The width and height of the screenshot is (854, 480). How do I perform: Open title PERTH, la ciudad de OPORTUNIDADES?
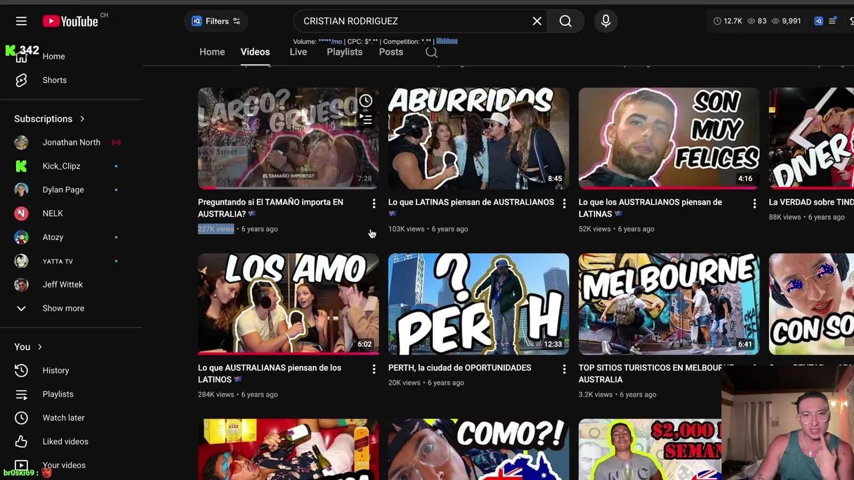point(460,368)
